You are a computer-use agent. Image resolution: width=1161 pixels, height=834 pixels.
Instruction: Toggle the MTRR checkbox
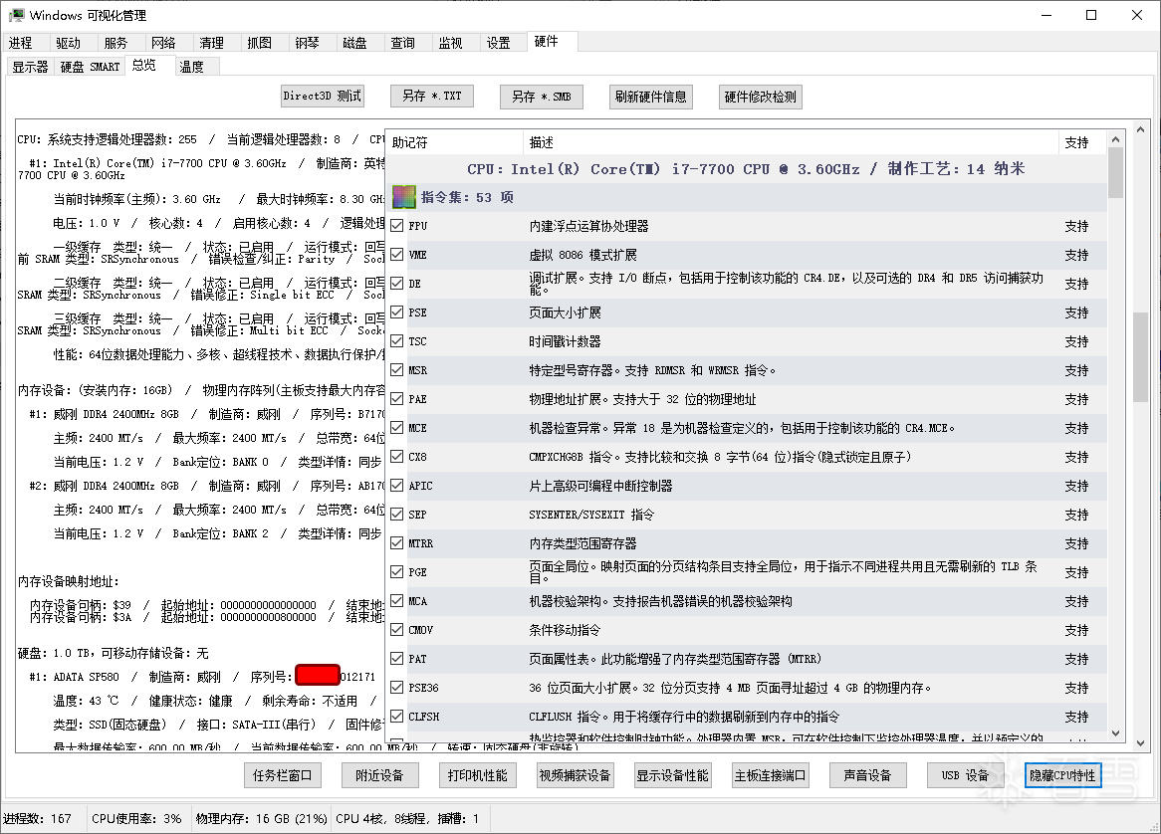pos(397,543)
